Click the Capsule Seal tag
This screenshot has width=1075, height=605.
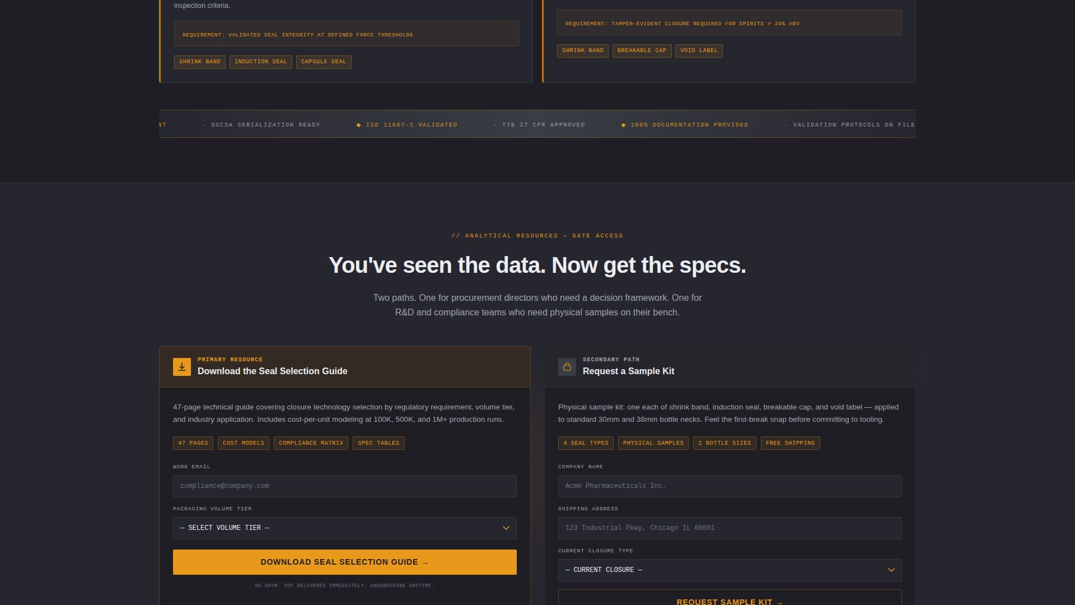click(x=324, y=62)
